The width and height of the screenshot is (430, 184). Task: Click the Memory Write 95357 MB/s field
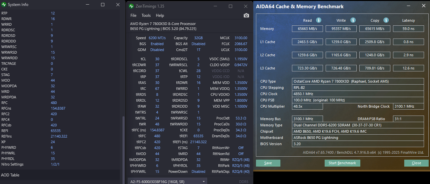pos(341,29)
